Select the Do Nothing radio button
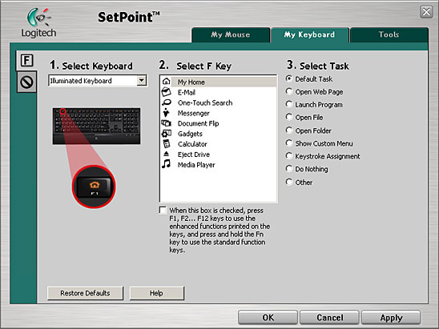 click(289, 169)
